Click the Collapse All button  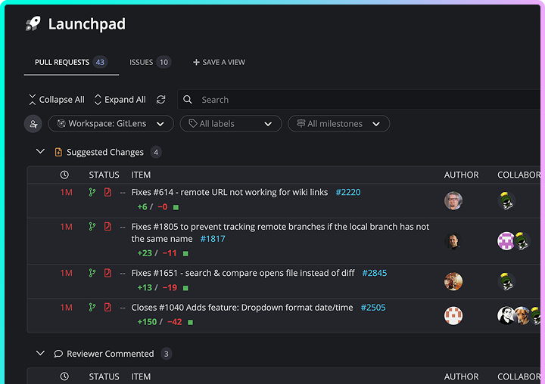56,100
